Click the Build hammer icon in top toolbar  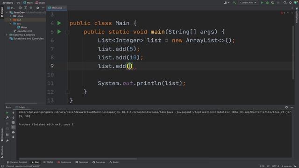point(234,3)
